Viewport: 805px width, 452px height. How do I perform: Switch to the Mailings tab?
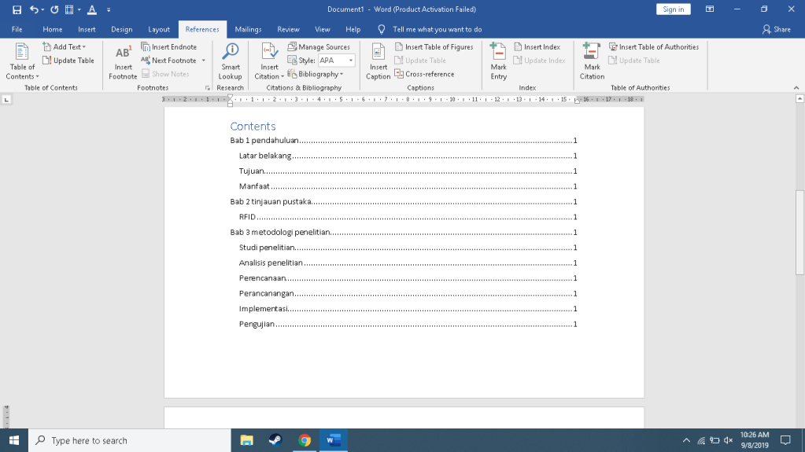coord(248,29)
